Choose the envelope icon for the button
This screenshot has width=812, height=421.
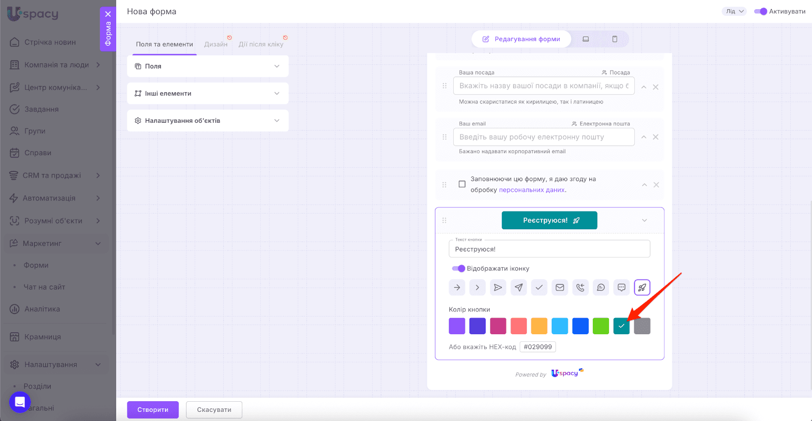560,288
